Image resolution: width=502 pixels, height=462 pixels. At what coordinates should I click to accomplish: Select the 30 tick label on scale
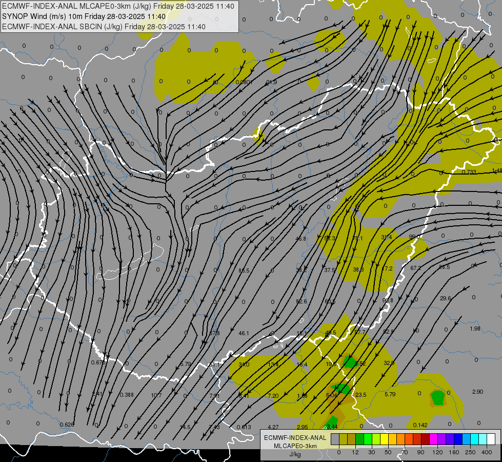click(x=372, y=452)
